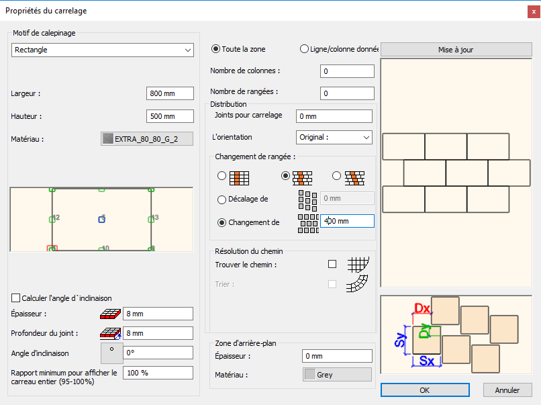This screenshot has height=405, width=541.
Task: Open the Grey background material selector
Action: 337,375
